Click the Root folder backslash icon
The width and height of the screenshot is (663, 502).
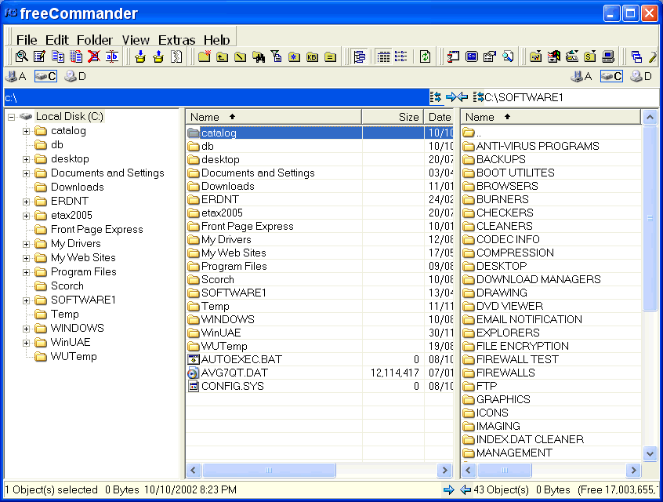point(240,56)
